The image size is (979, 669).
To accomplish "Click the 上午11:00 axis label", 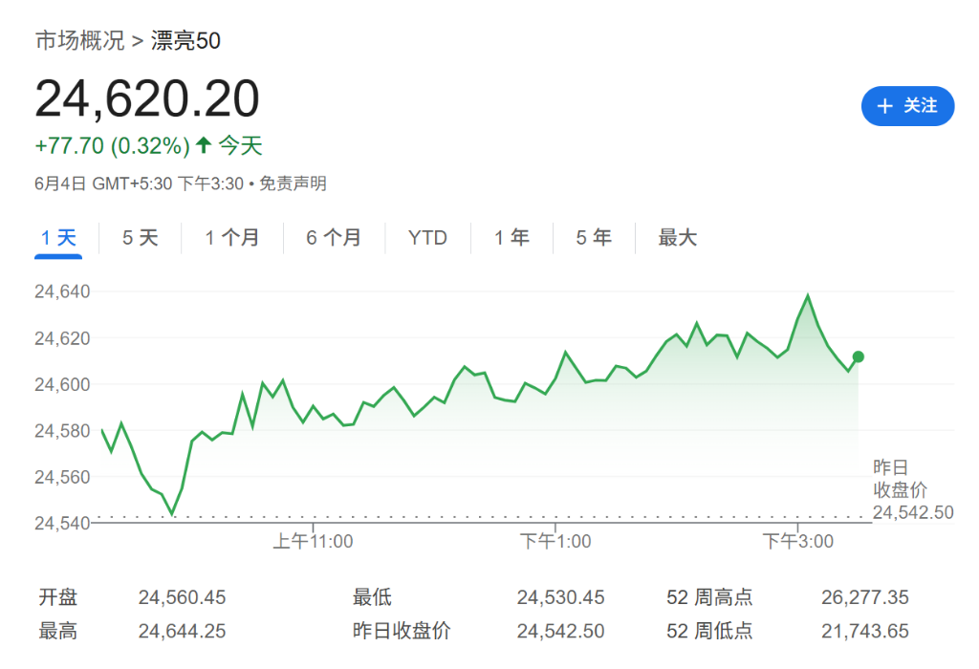I will pos(313,541).
